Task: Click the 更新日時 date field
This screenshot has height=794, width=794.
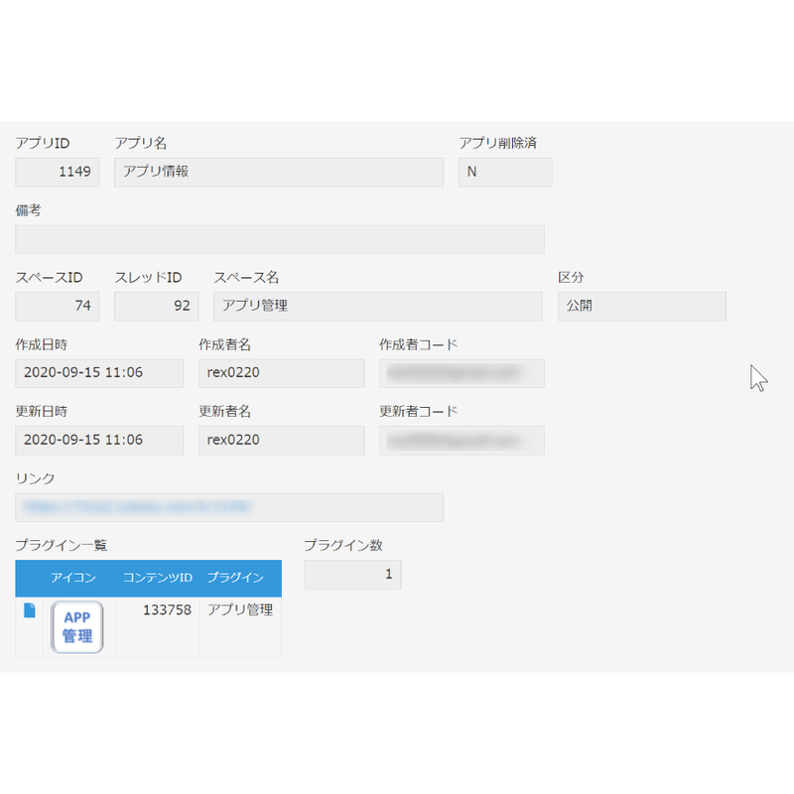Action: pos(99,440)
